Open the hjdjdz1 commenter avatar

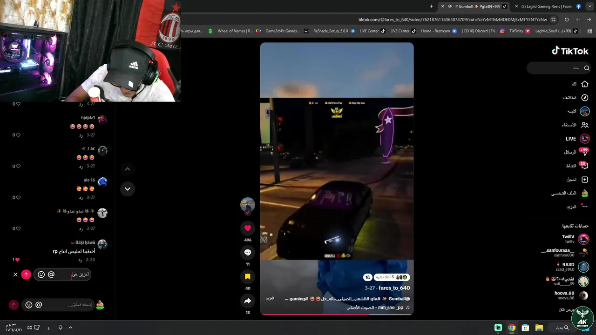tap(102, 119)
